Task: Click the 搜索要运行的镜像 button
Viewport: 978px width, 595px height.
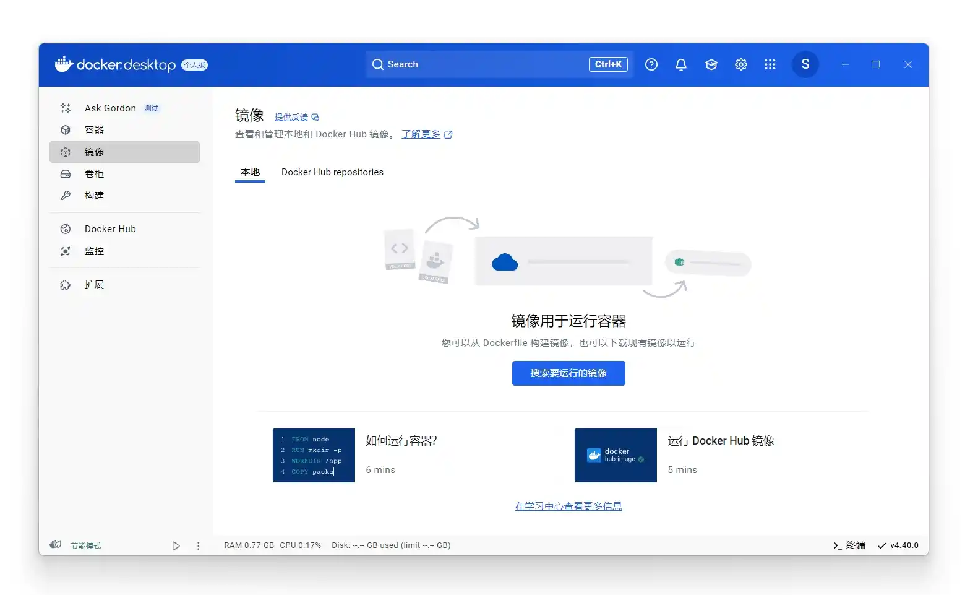Action: [x=568, y=373]
